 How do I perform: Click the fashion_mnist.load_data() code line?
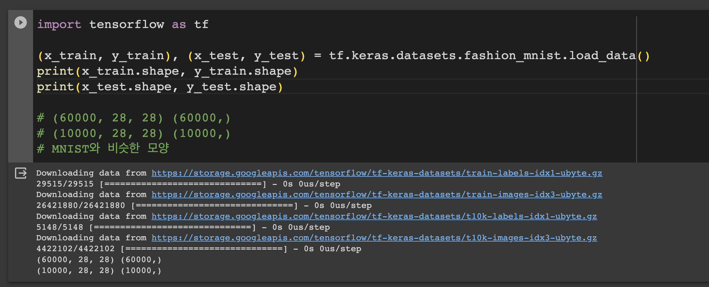coord(344,56)
